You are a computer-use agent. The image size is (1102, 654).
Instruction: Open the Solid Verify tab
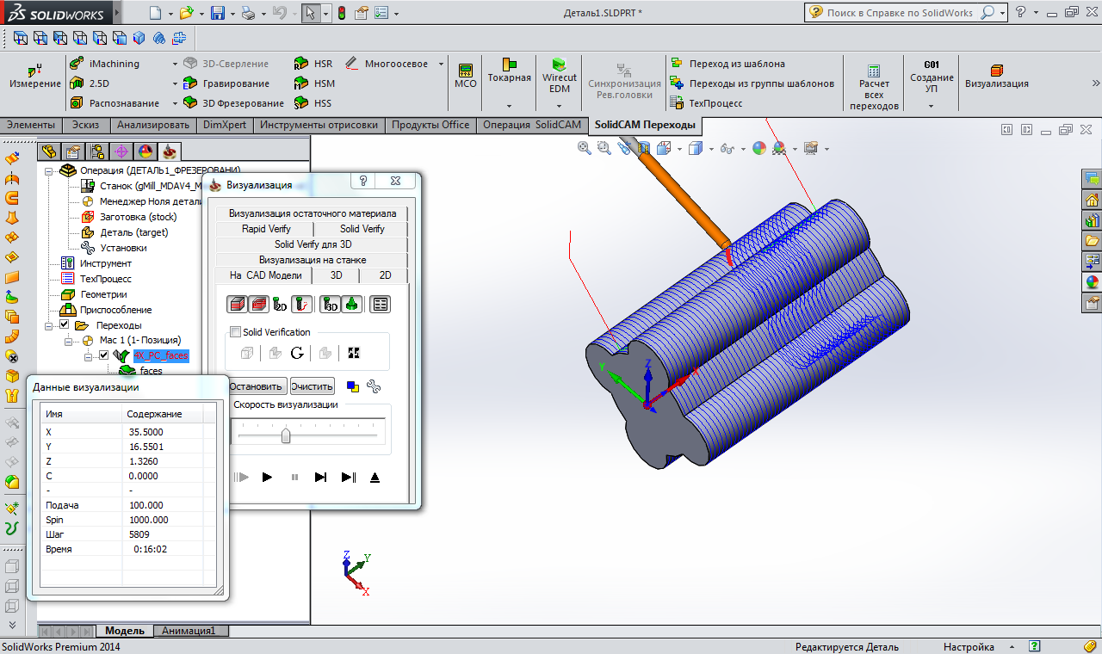[362, 229]
